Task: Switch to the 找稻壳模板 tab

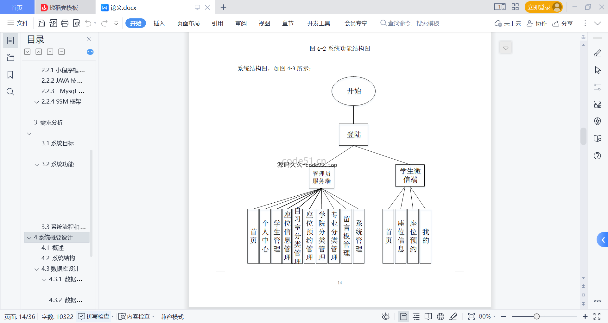Action: tap(65, 7)
